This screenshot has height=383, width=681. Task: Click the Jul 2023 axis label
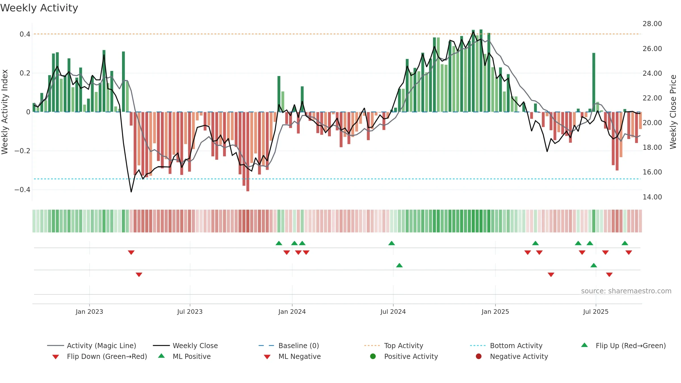[190, 312]
